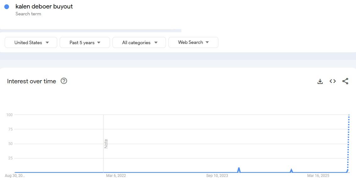This screenshot has height=181, width=356.
Task: Click the Mar 6, 2022 axis label
Action: (x=116, y=176)
